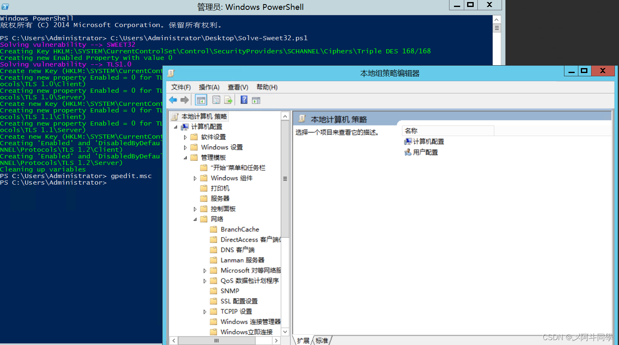
Task: Open the 操作(A) menu
Action: [x=209, y=87]
